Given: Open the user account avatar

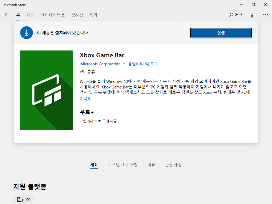Looking at the screenshot, I should tap(253, 15).
